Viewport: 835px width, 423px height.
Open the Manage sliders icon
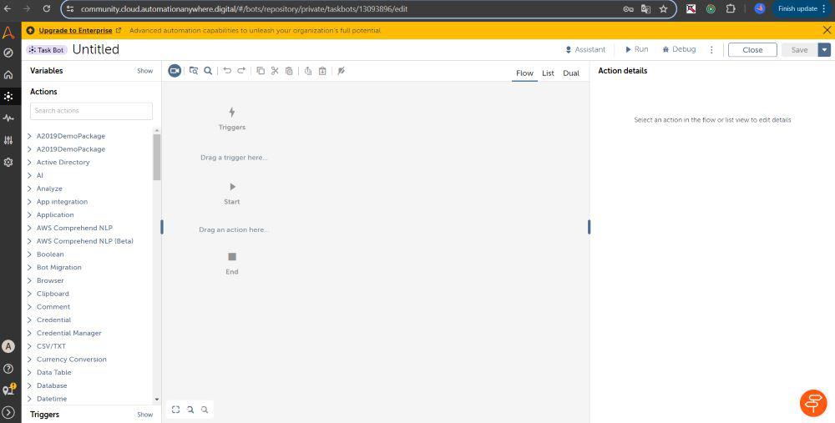[x=8, y=140]
